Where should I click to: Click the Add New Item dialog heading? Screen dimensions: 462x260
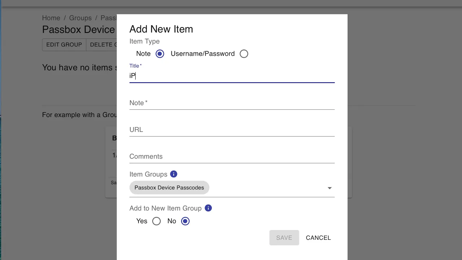(x=161, y=29)
